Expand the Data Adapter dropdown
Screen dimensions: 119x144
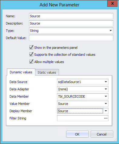(x=106, y=89)
